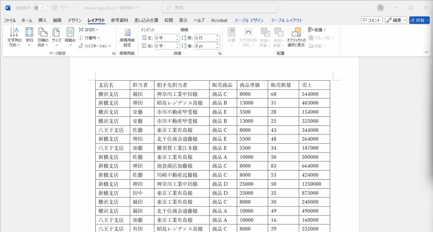This screenshot has height=232, width=433.
Task: Click the 共有 share button
Action: tap(419, 20)
